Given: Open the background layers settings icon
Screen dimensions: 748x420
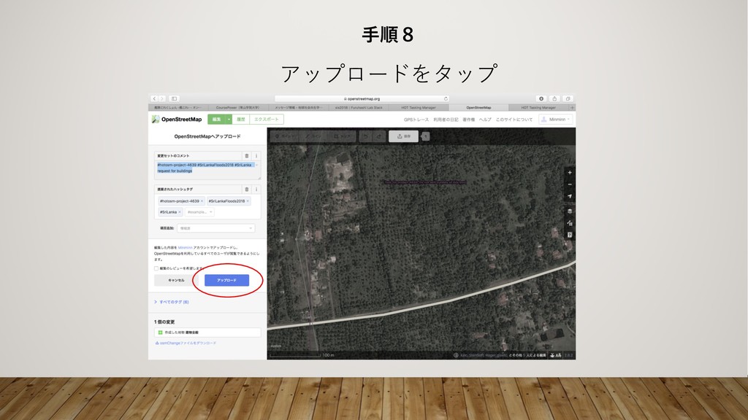Looking at the screenshot, I should 570,211.
